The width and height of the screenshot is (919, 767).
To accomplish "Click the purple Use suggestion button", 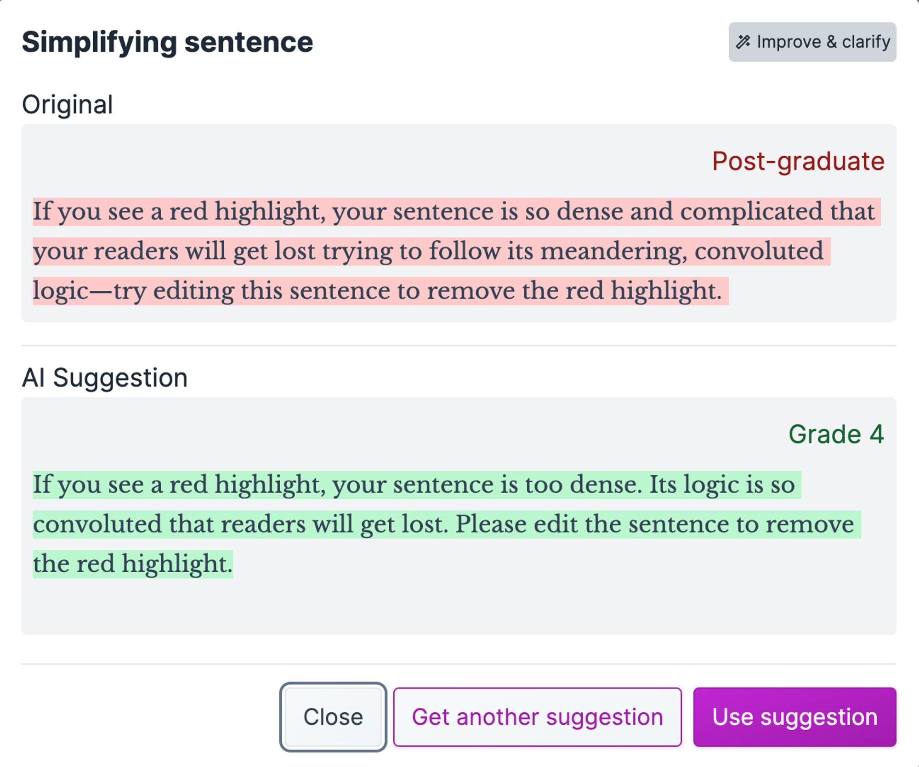I will 795,716.
